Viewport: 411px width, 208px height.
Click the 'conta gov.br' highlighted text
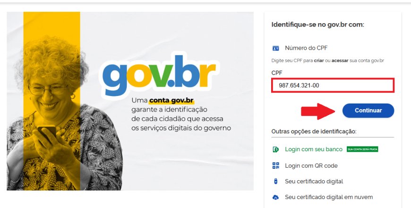tap(171, 101)
